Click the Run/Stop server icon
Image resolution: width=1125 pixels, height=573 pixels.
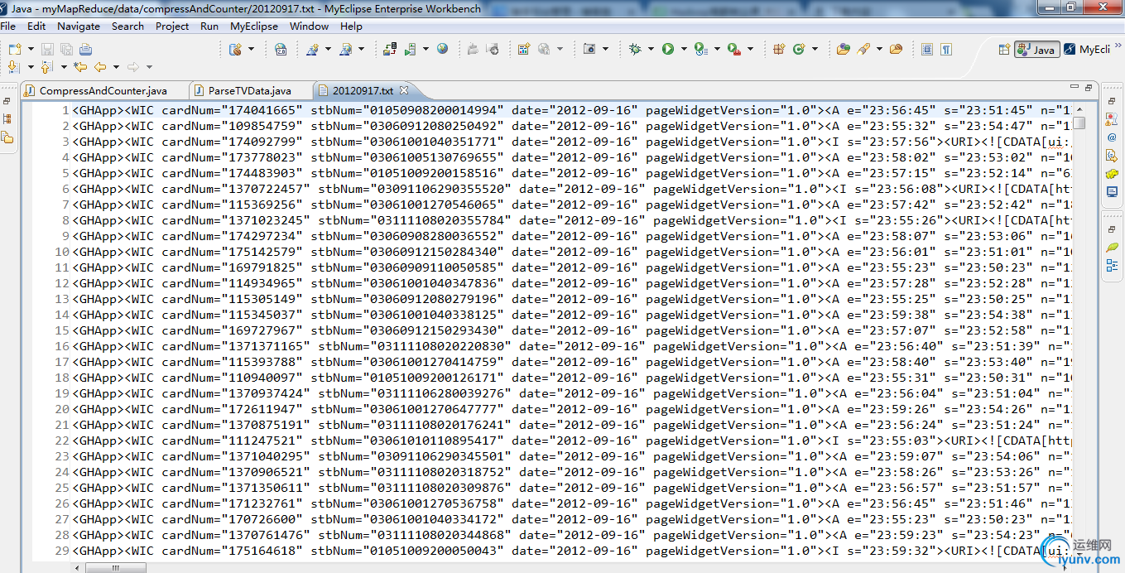(411, 50)
